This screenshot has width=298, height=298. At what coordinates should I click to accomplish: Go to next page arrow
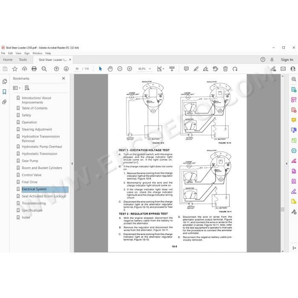tap(66, 69)
